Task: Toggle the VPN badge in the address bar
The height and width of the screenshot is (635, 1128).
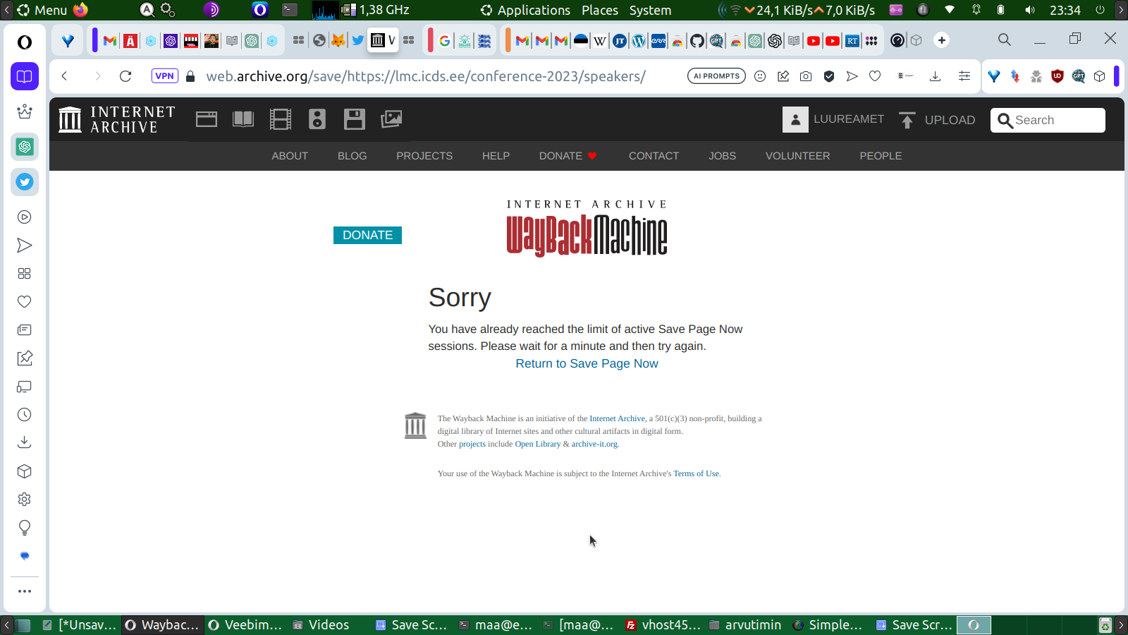Action: coord(165,76)
